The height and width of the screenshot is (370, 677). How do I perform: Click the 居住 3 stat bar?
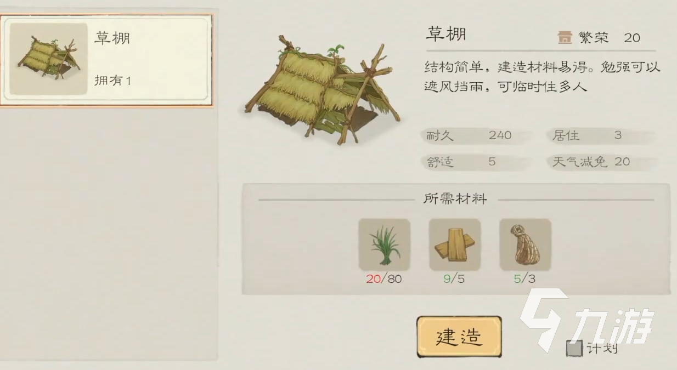point(601,135)
